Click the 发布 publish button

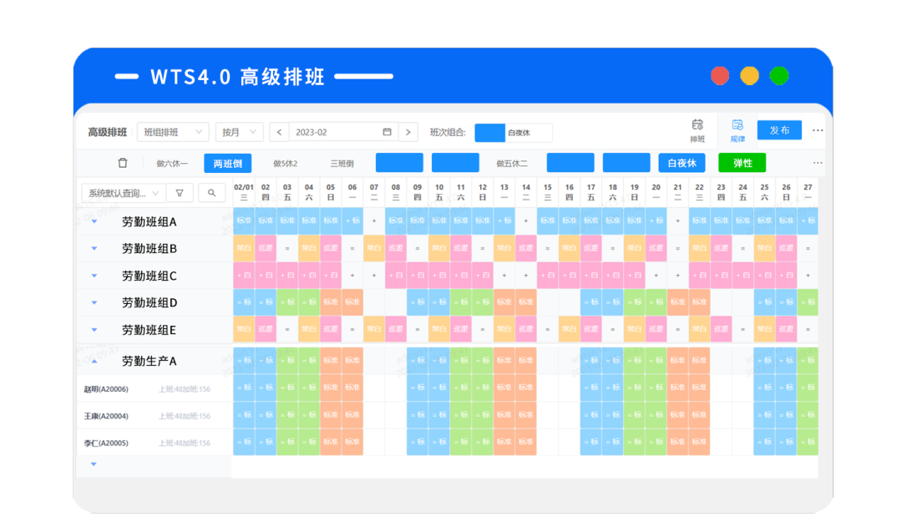click(x=779, y=130)
